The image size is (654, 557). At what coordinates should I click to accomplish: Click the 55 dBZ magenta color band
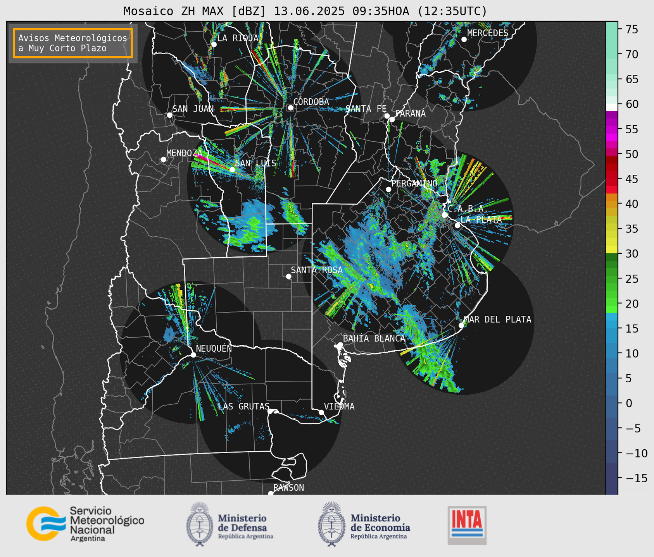(612, 130)
